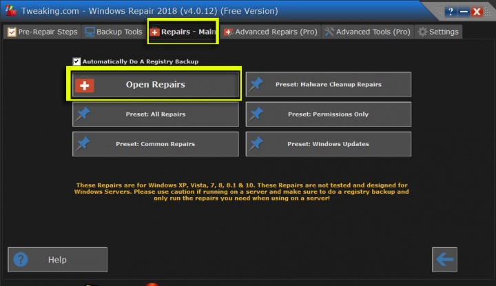Minimize the Windows Repair window
This screenshot has width=496, height=286.
(464, 12)
